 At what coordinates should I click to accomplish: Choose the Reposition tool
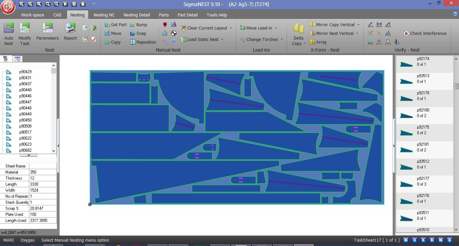(143, 42)
